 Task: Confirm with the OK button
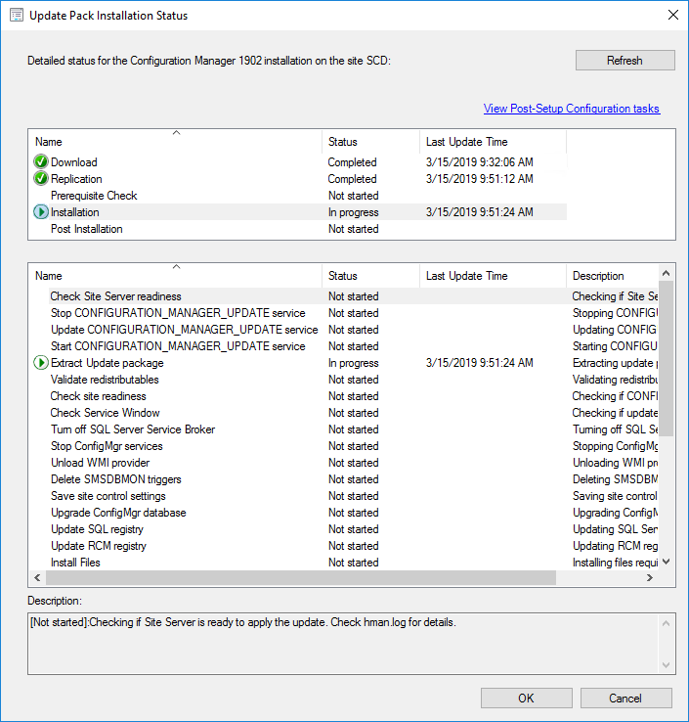point(527,699)
